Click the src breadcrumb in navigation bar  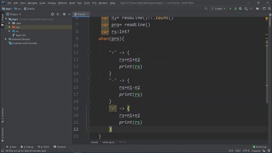(18, 8)
